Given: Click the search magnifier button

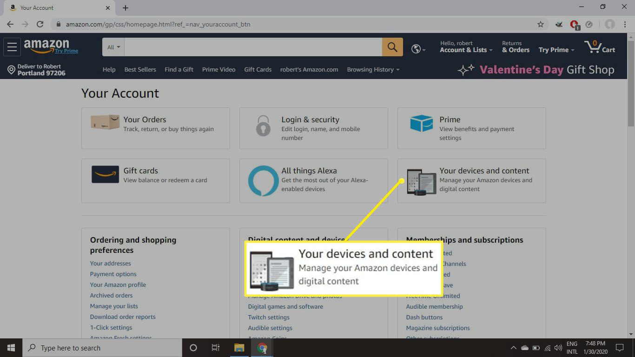Looking at the screenshot, I should (392, 47).
